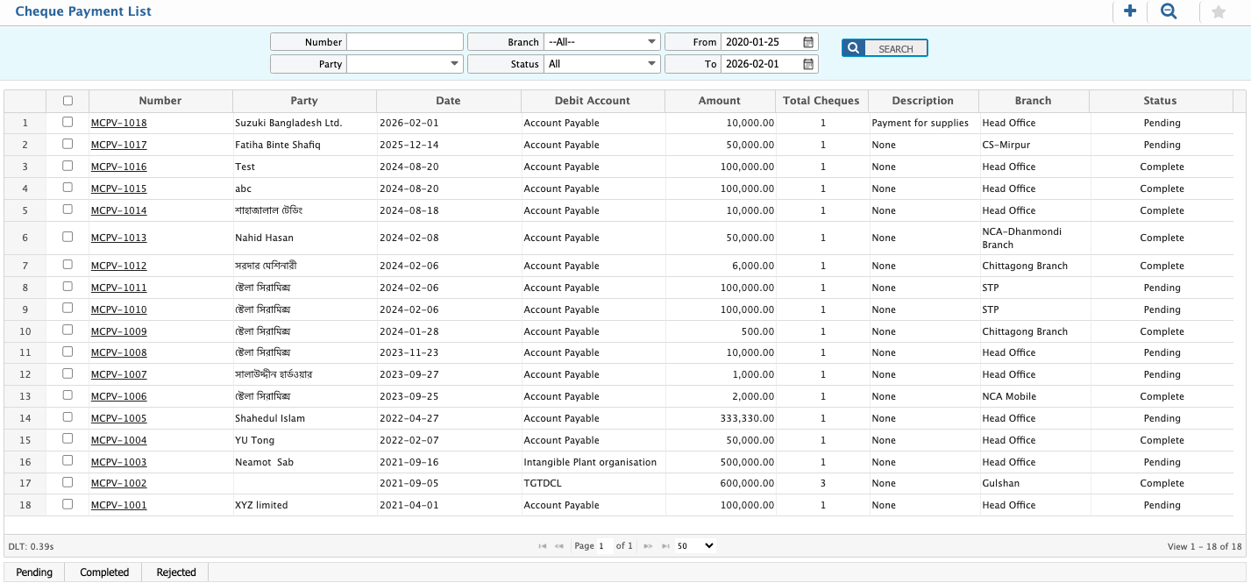
Task: Expand the Branch dropdown filter
Action: point(601,42)
